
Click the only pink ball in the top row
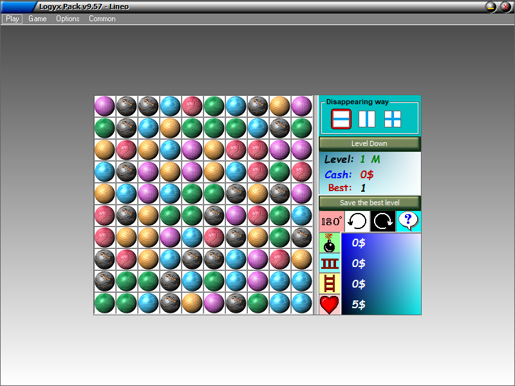(x=192, y=106)
